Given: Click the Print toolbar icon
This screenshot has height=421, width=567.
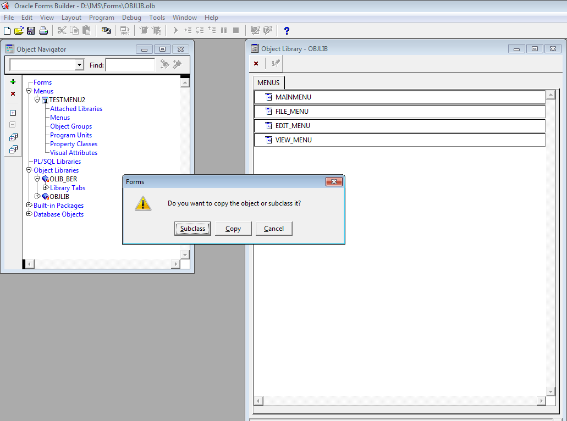Looking at the screenshot, I should click(43, 31).
